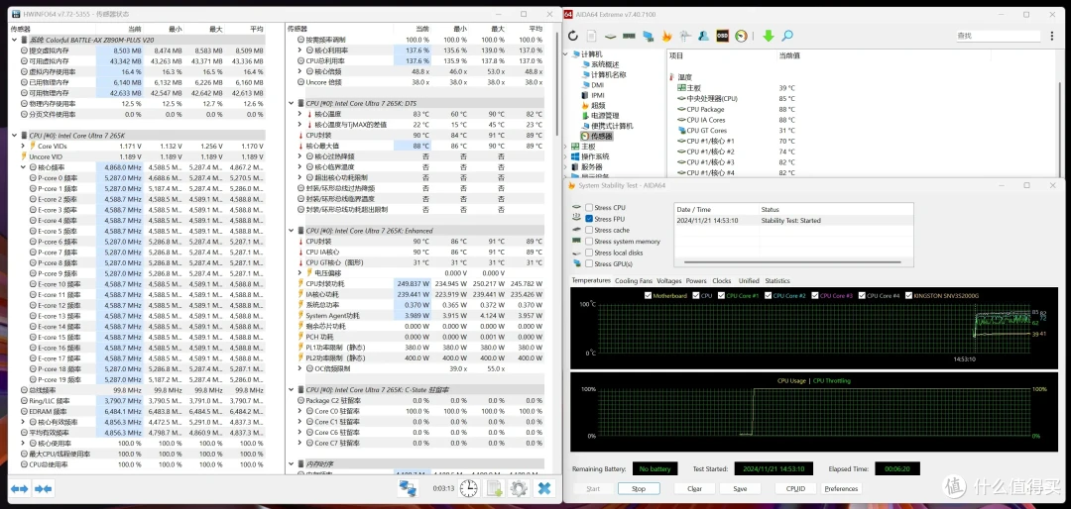Click the Preferences button
1071x509 pixels.
coord(841,488)
